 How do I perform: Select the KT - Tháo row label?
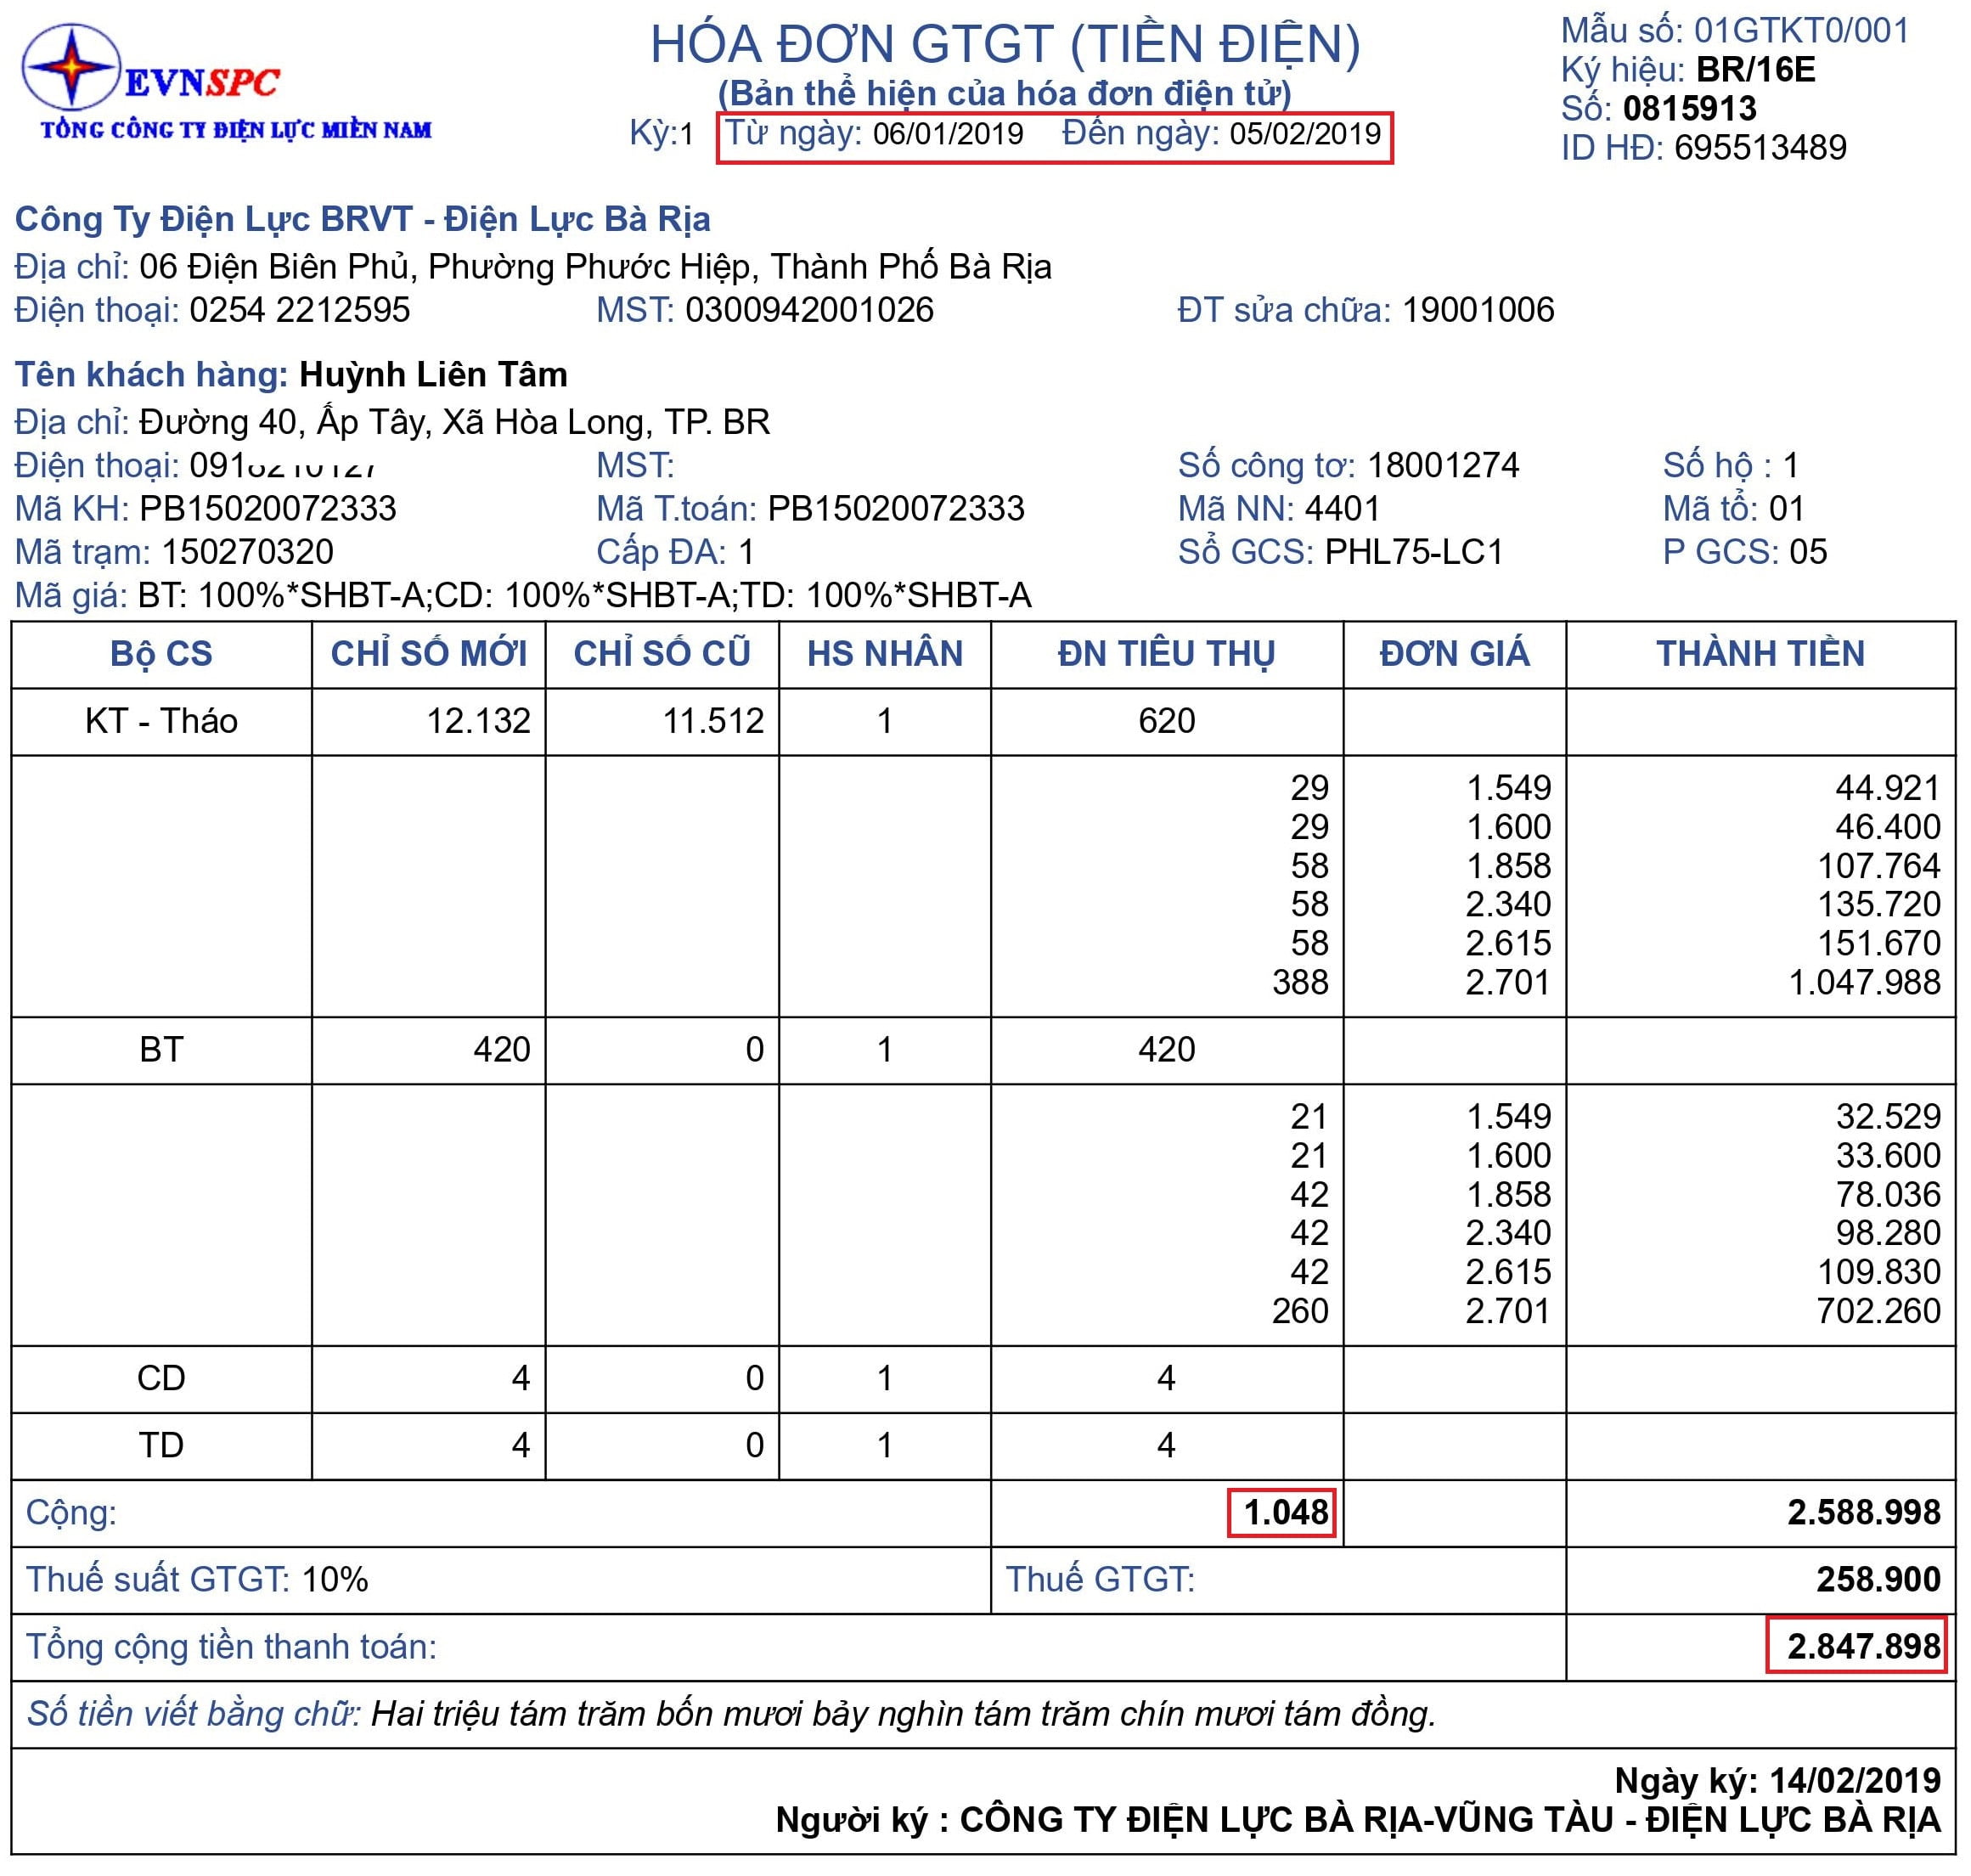pos(161,720)
